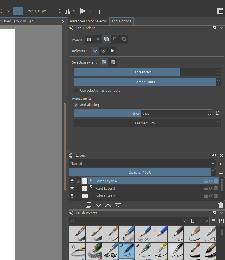Select Paint Layer 2 in layers list
Viewport: 225px width, 260px height.
coord(105,196)
